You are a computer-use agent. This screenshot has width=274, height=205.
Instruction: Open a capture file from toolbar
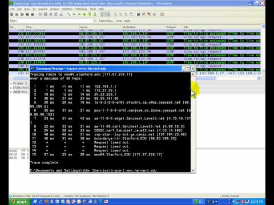coord(40,14)
